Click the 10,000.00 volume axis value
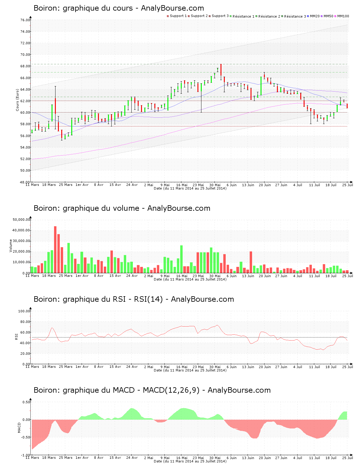 pyautogui.click(x=21, y=262)
